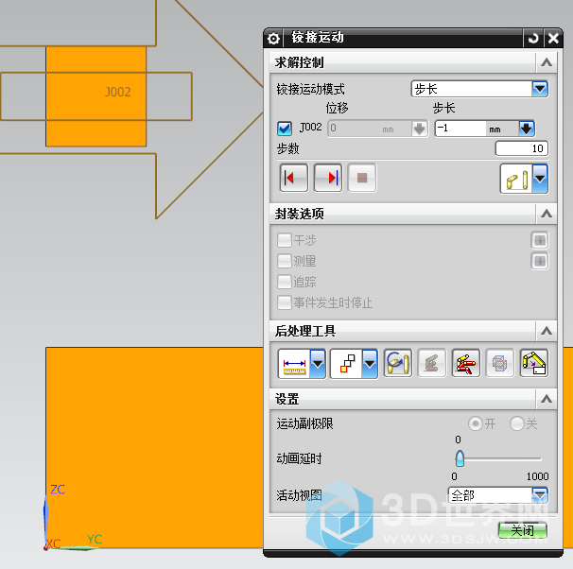Click the export linkage to sheet icon

click(x=534, y=363)
